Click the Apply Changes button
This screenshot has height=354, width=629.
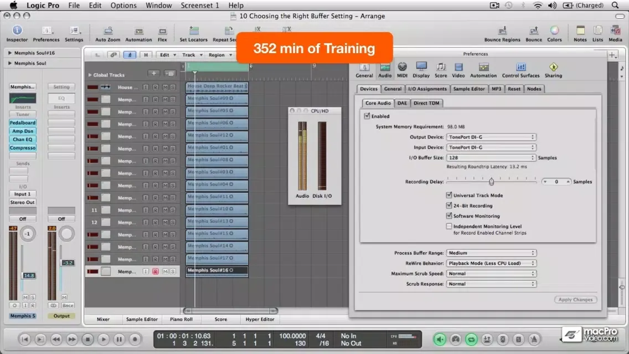pyautogui.click(x=575, y=299)
